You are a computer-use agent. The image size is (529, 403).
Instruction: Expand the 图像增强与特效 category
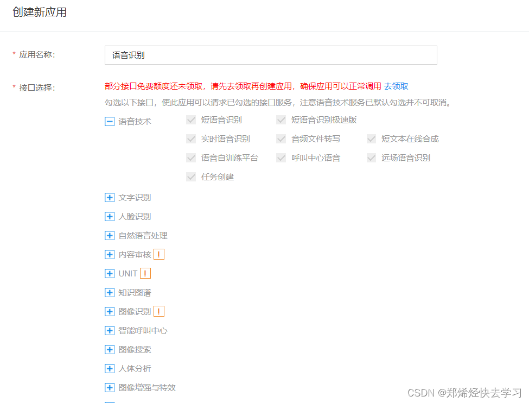tap(109, 387)
